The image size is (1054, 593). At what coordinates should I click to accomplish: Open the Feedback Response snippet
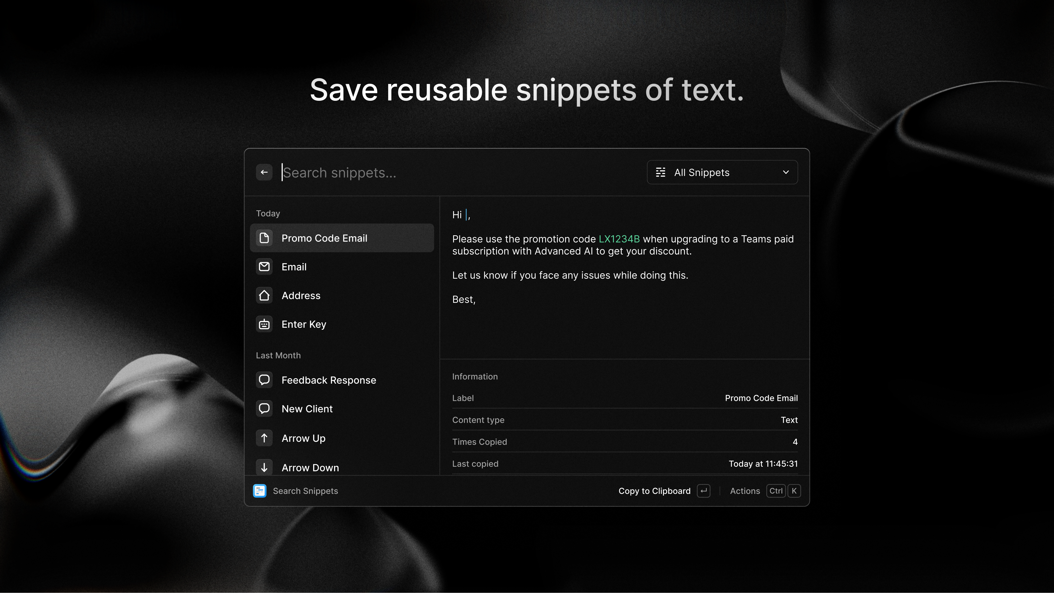329,380
